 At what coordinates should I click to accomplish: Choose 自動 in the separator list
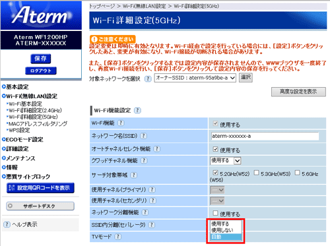(226, 237)
